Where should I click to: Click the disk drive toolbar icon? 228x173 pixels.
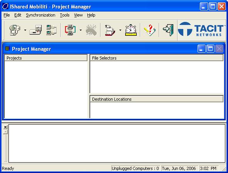[x=35, y=30]
